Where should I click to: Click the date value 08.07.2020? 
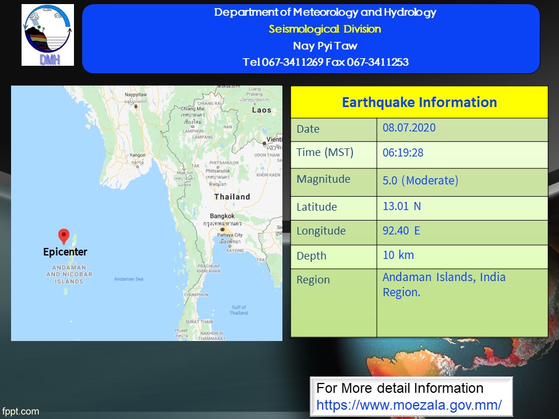(409, 128)
